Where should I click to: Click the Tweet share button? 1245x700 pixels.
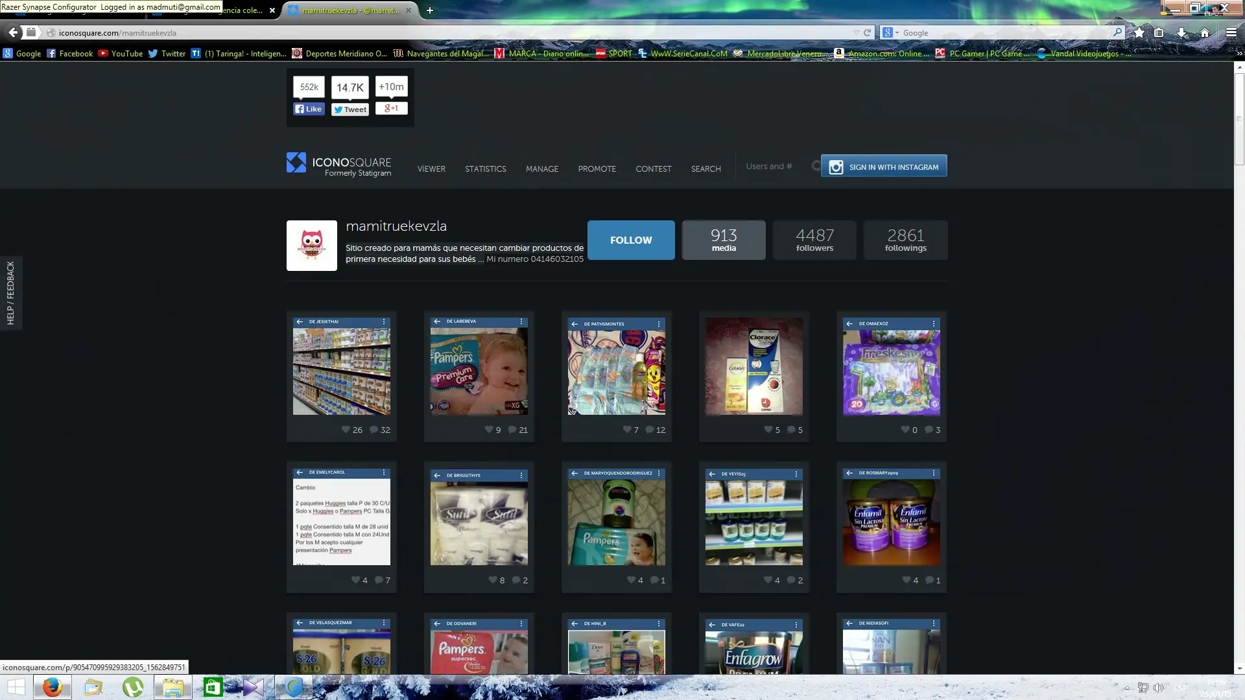[350, 110]
